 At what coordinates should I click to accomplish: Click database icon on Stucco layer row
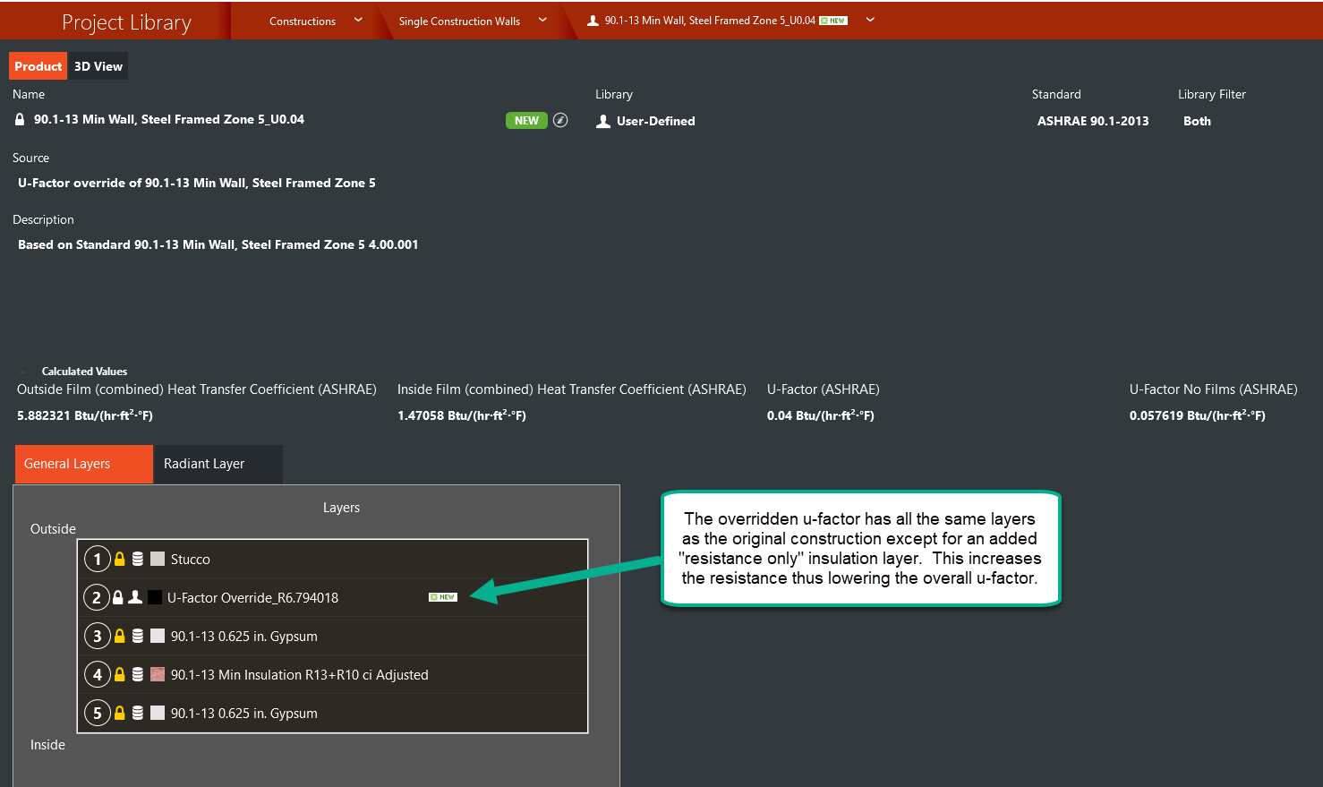pyautogui.click(x=138, y=559)
